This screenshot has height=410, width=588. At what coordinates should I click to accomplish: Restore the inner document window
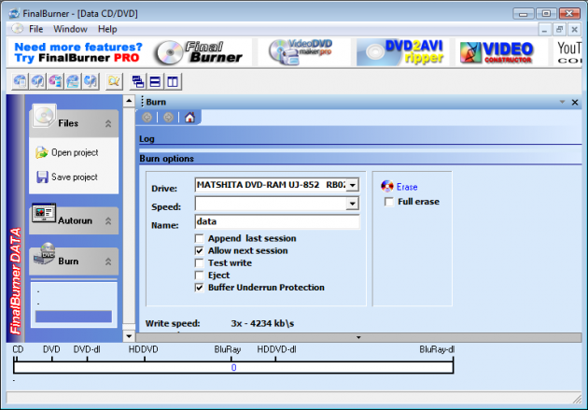point(559,29)
